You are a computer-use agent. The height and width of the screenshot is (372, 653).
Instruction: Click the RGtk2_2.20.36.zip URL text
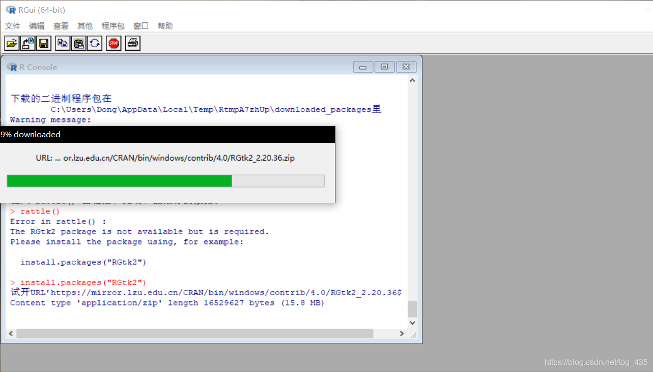click(165, 158)
